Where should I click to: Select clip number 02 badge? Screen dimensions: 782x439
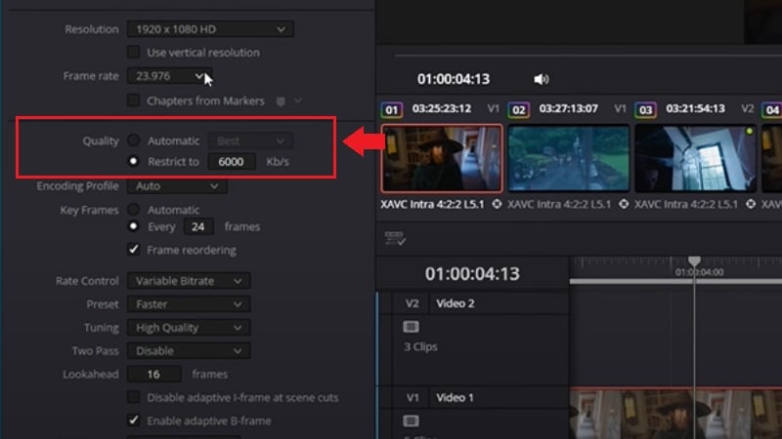tap(519, 110)
